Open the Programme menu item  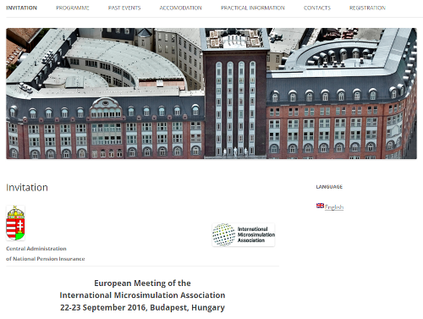pyautogui.click(x=73, y=8)
